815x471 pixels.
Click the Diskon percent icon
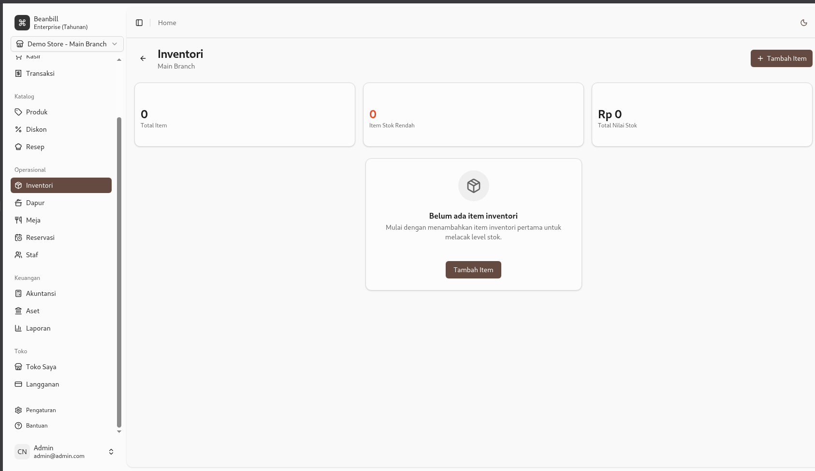[x=18, y=129]
